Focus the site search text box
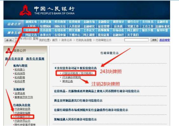 (x=136, y=40)
